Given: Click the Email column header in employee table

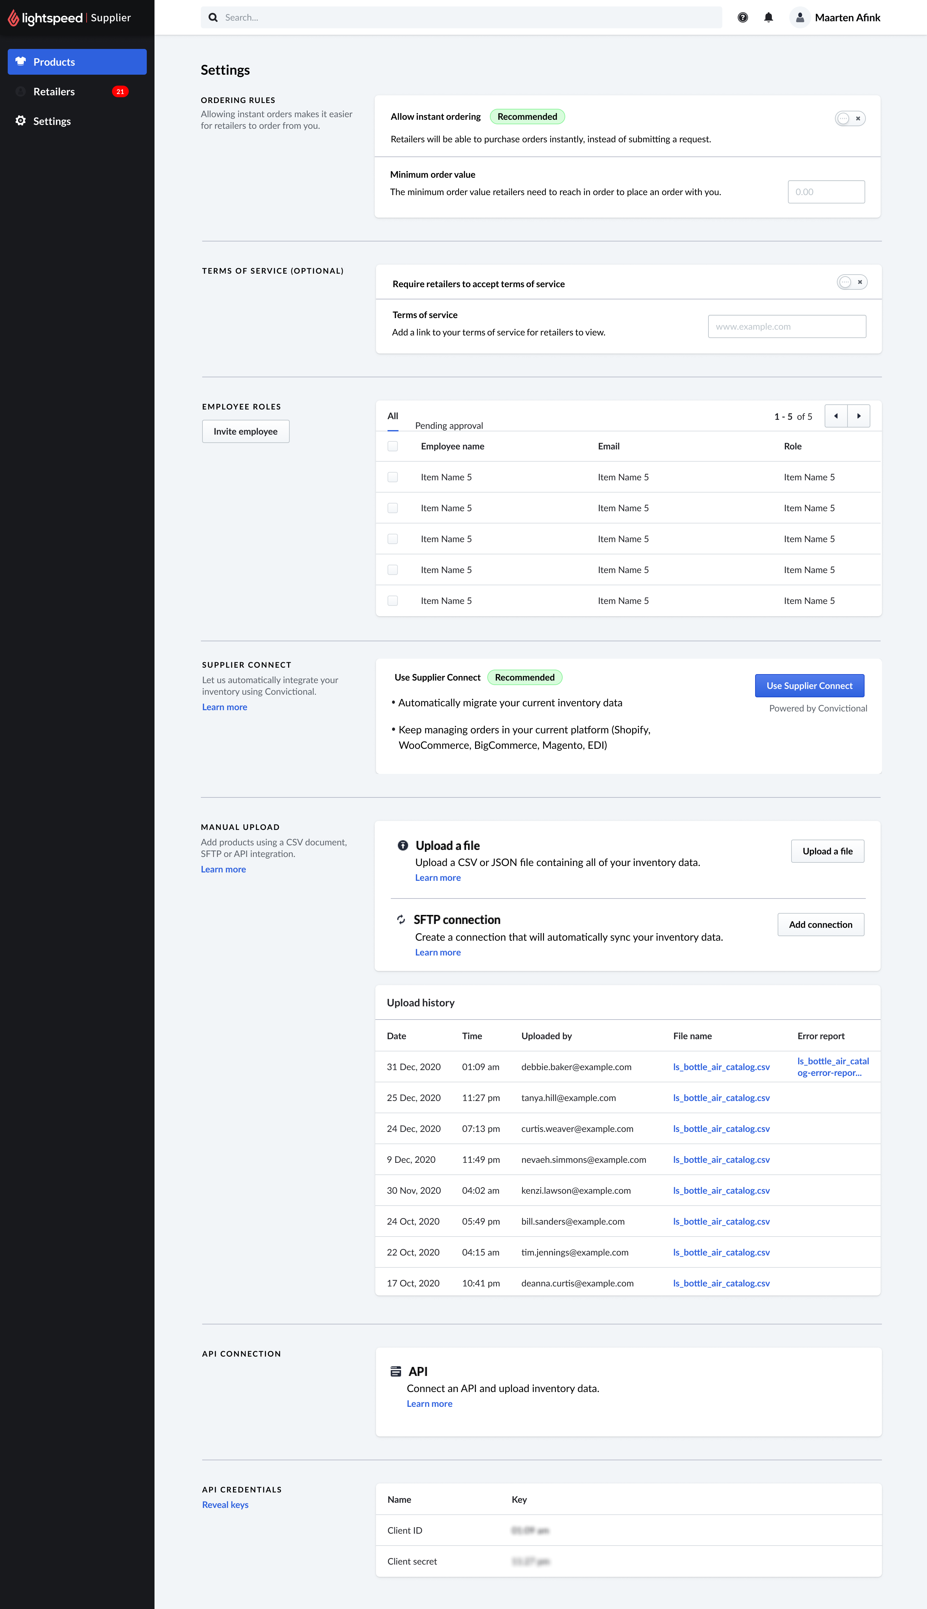Looking at the screenshot, I should [x=608, y=446].
